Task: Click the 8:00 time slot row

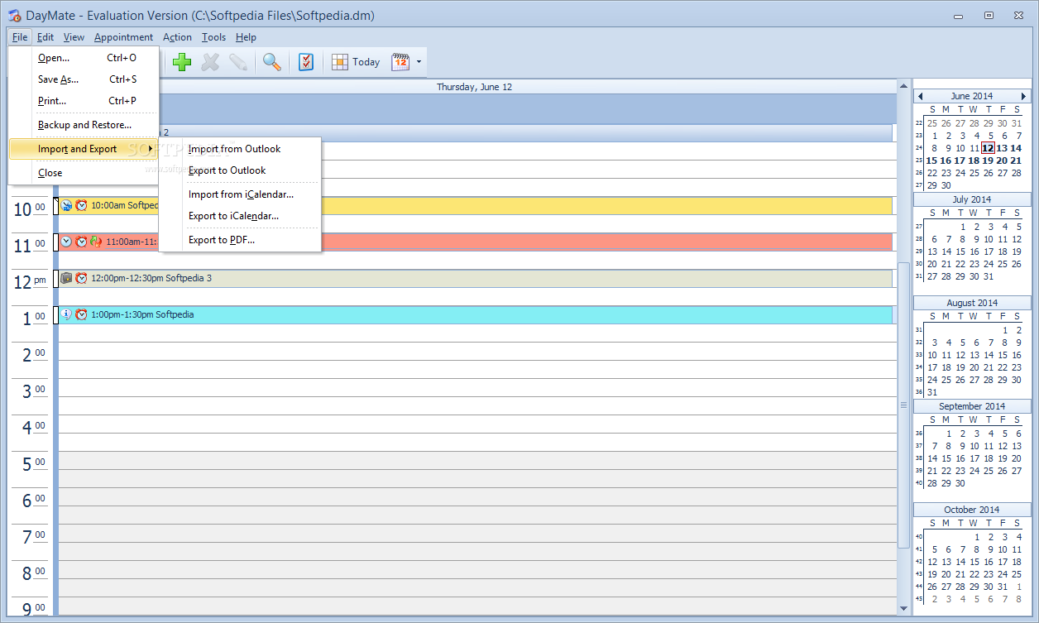Action: coord(476,569)
